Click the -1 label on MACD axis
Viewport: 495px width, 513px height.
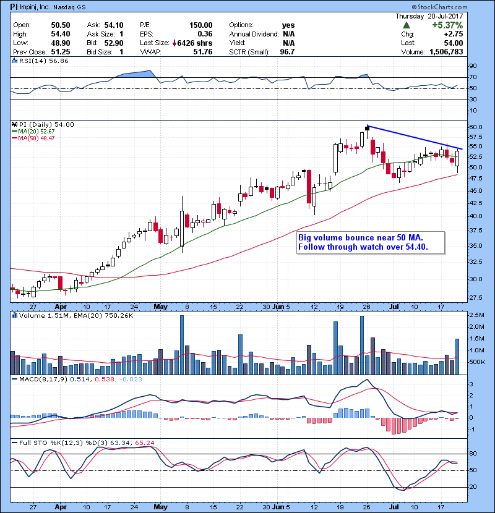tap(471, 429)
